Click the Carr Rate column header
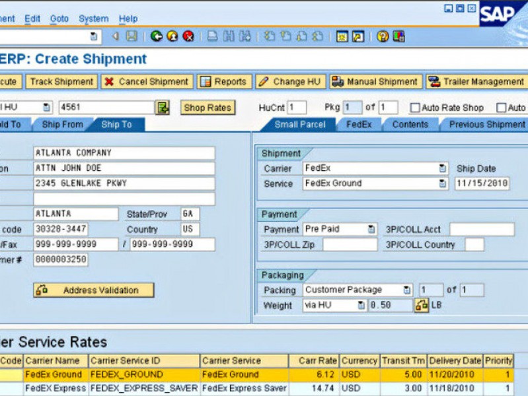 point(314,360)
